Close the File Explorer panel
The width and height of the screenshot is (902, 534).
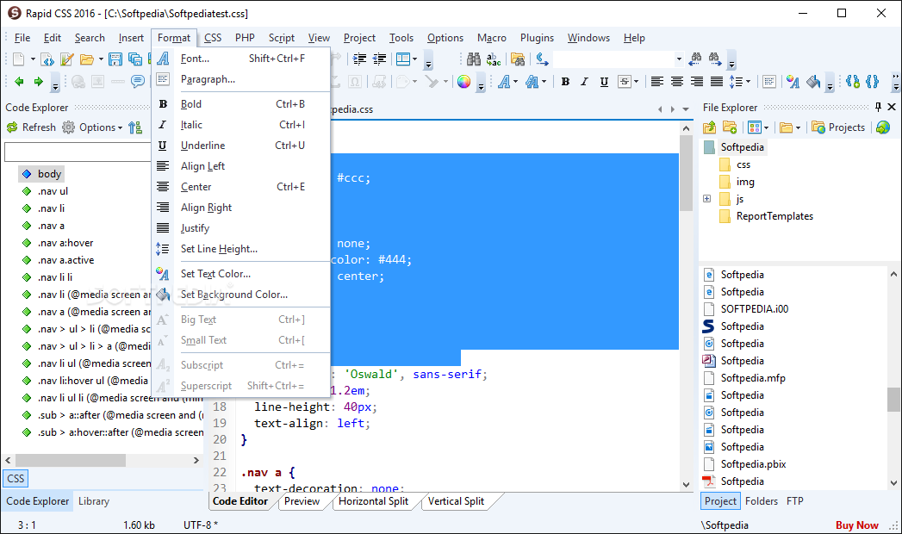(892, 107)
